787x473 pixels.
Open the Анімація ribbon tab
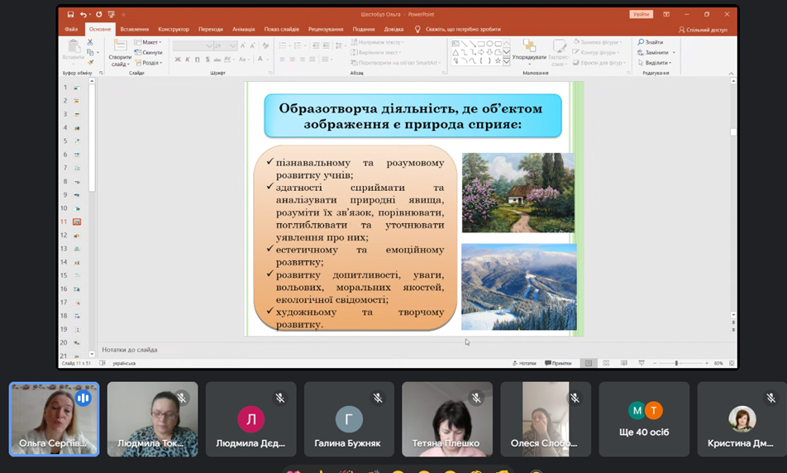point(243,29)
